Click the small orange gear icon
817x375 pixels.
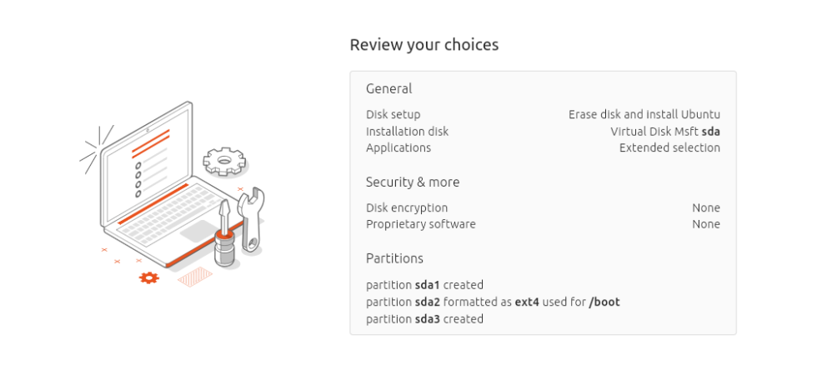click(x=149, y=277)
